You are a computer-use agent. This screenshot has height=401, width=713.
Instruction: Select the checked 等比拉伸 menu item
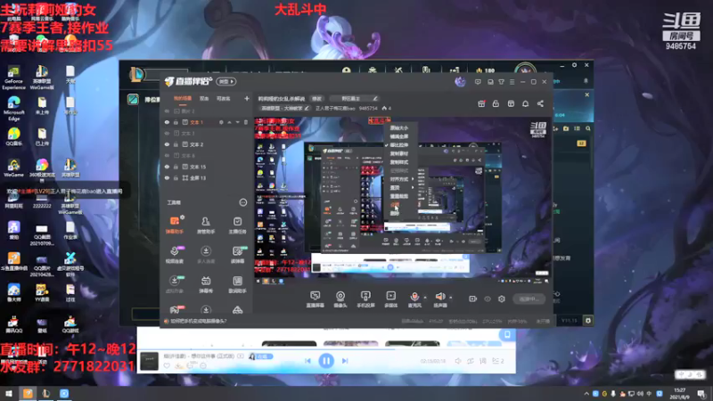[399, 145]
